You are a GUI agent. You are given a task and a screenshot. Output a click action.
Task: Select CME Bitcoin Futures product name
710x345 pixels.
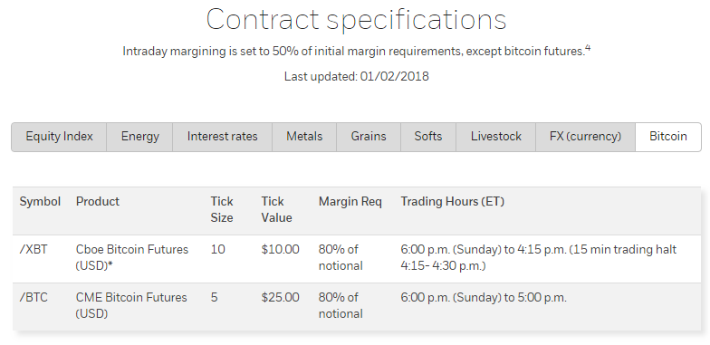(131, 306)
